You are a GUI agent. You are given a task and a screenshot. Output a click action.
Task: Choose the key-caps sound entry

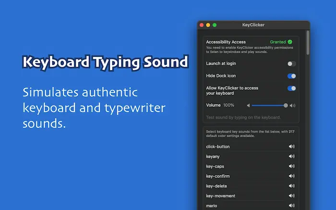coord(215,166)
